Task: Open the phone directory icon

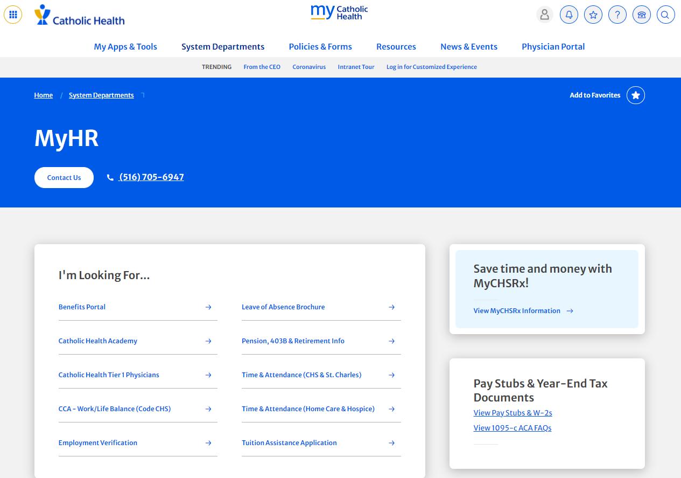Action: 642,15
